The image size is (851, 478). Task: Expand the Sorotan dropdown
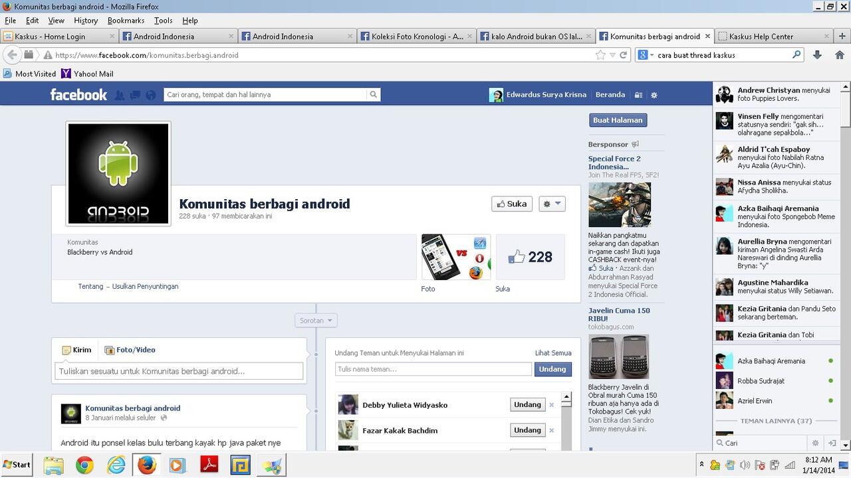(316, 321)
